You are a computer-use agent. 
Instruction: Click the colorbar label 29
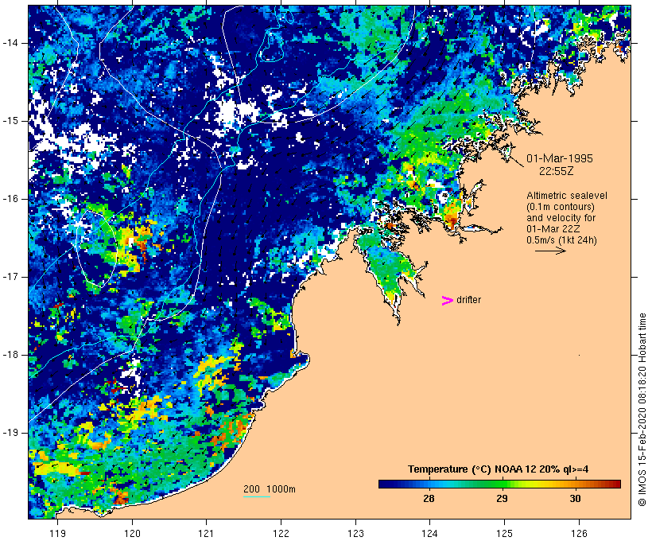click(x=502, y=499)
